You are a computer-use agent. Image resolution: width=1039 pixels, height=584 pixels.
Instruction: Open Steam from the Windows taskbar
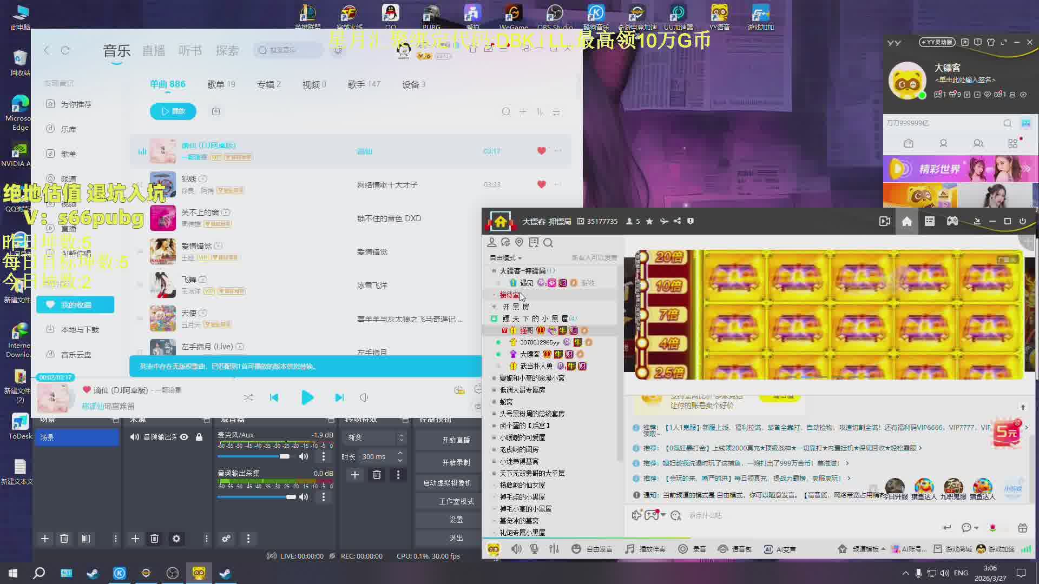pos(93,573)
